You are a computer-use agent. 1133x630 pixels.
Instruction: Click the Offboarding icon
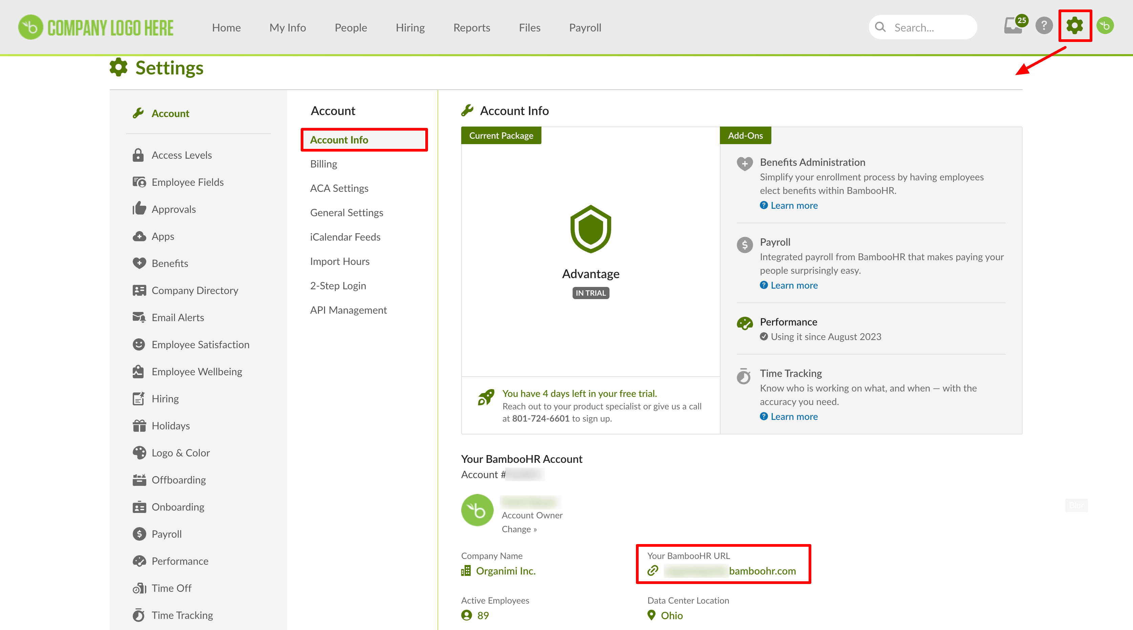(139, 480)
